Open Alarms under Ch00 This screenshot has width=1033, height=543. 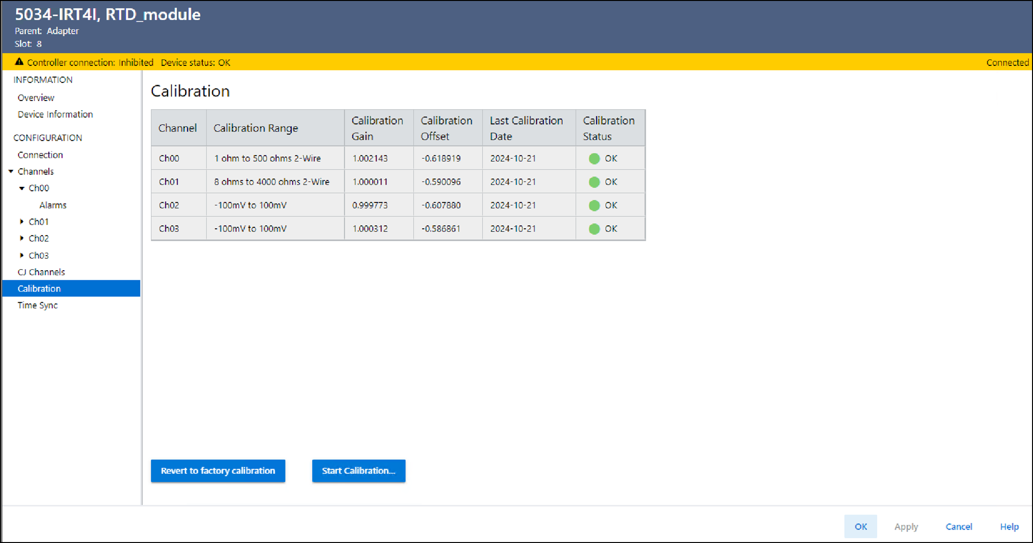[x=53, y=205]
